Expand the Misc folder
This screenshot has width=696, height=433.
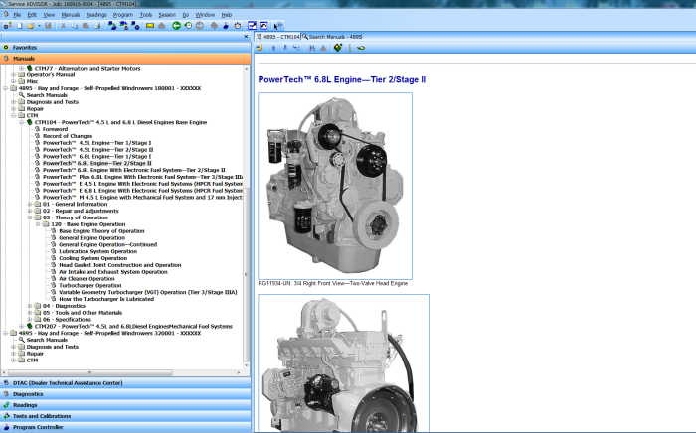pyautogui.click(x=13, y=81)
